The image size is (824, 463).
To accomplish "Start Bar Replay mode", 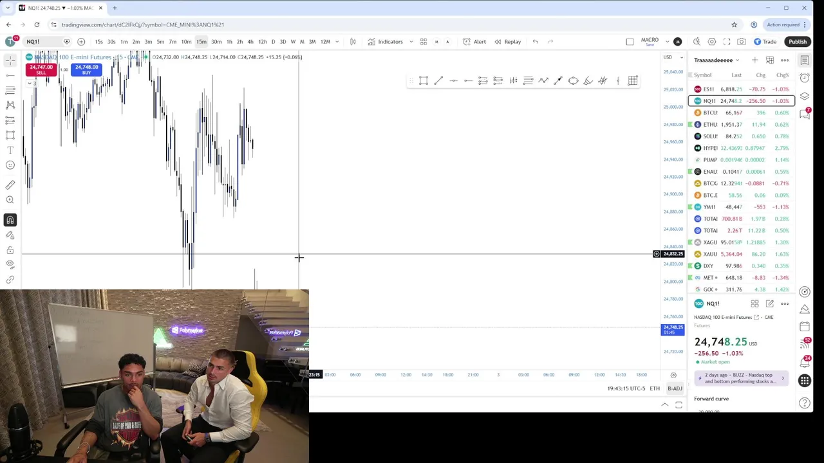I will (x=507, y=42).
